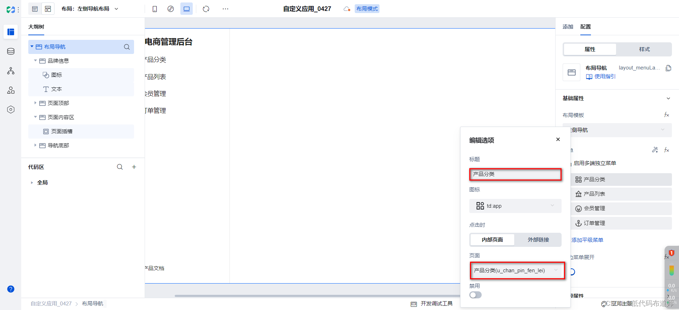Select 内部页面 option

(x=492, y=239)
